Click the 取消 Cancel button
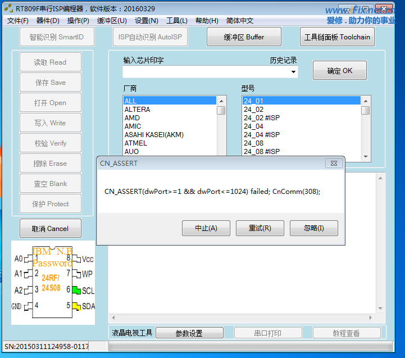The image size is (405, 358). (x=50, y=229)
